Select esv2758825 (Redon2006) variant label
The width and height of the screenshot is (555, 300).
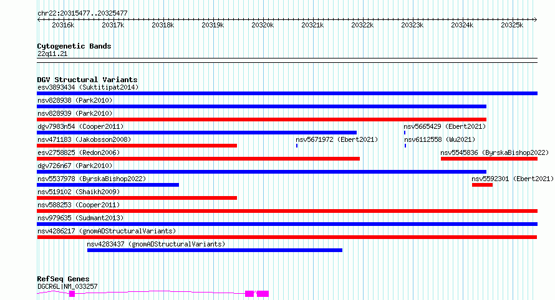(x=79, y=152)
